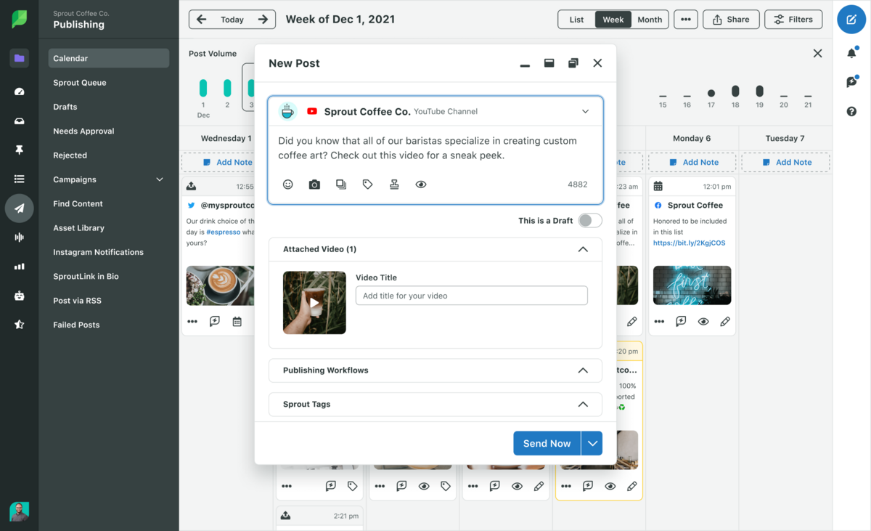Click the Share button
The image size is (871, 531).
tap(731, 20)
